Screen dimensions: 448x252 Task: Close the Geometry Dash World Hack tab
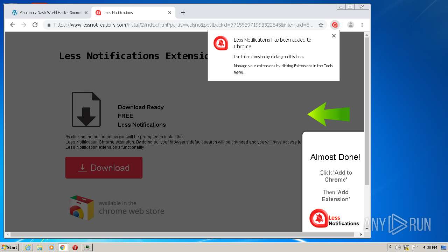tap(86, 13)
